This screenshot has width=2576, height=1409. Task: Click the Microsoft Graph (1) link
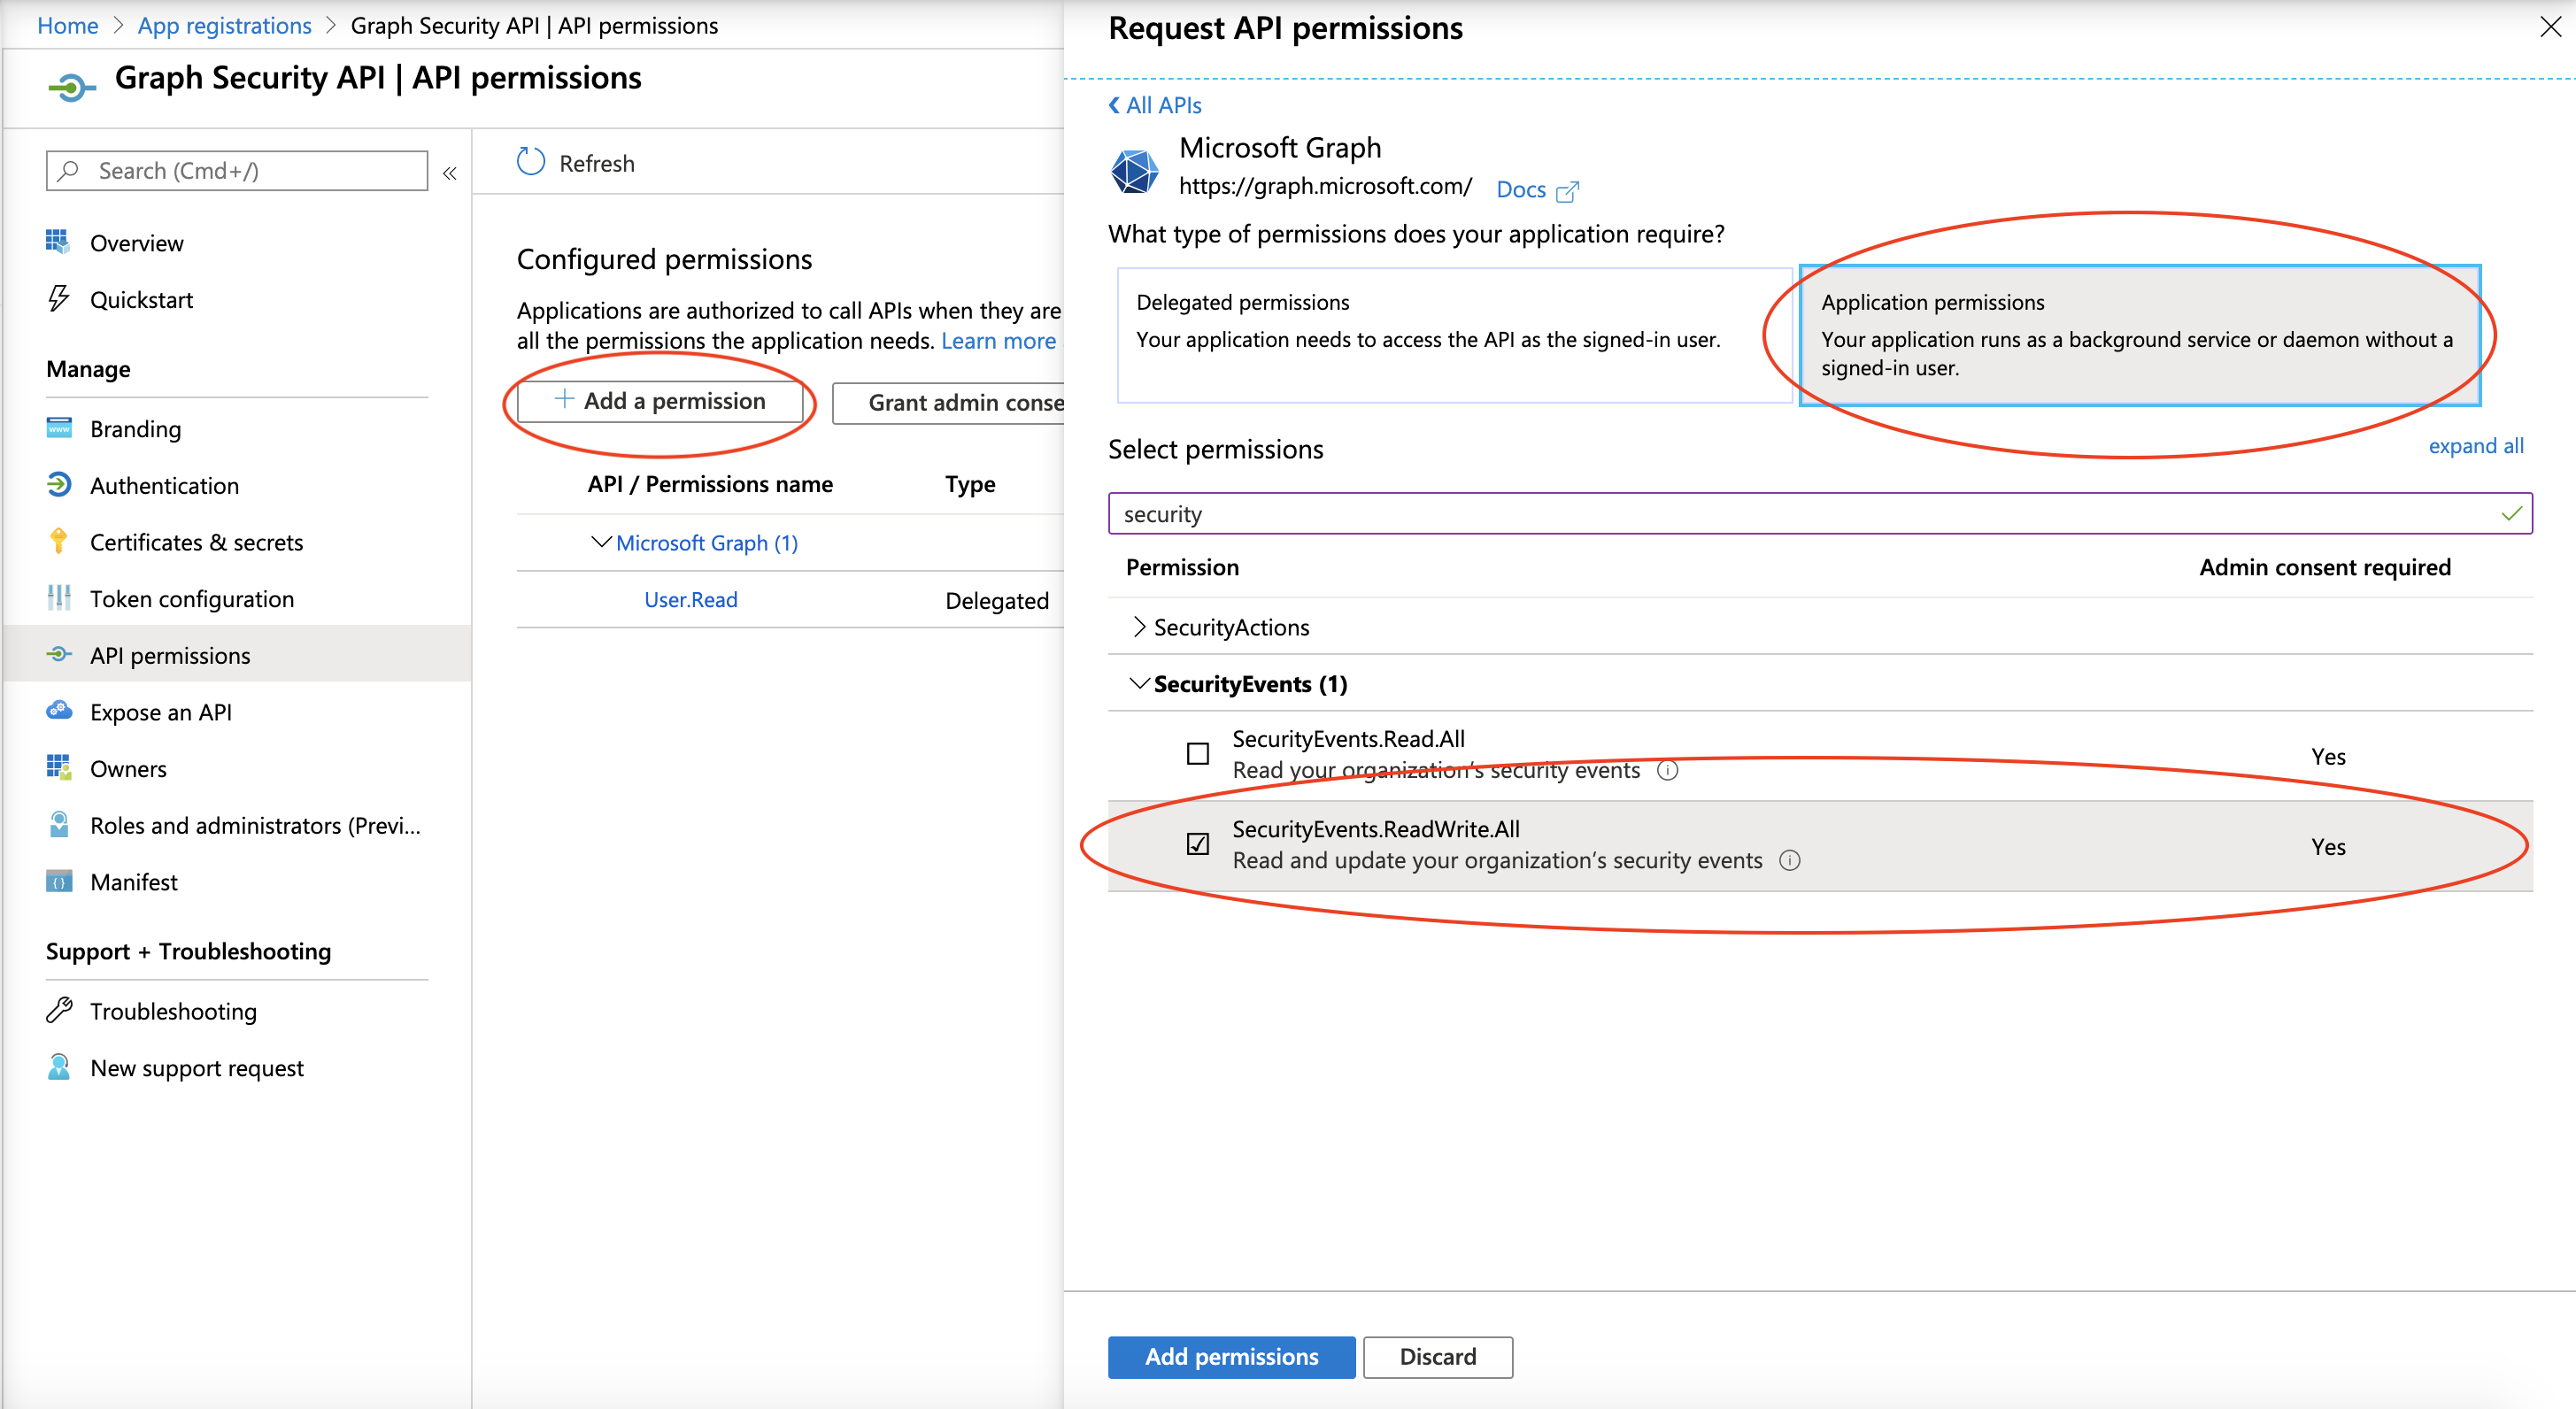(x=706, y=542)
